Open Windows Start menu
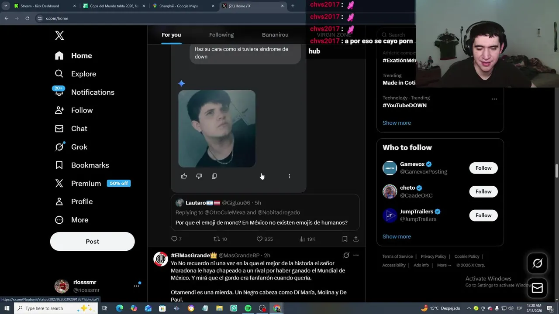The height and width of the screenshot is (314, 559). (7, 308)
